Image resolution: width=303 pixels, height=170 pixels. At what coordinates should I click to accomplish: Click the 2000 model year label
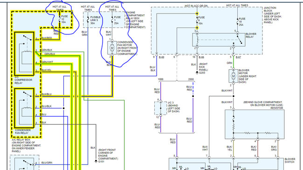pyautogui.click(x=191, y=79)
